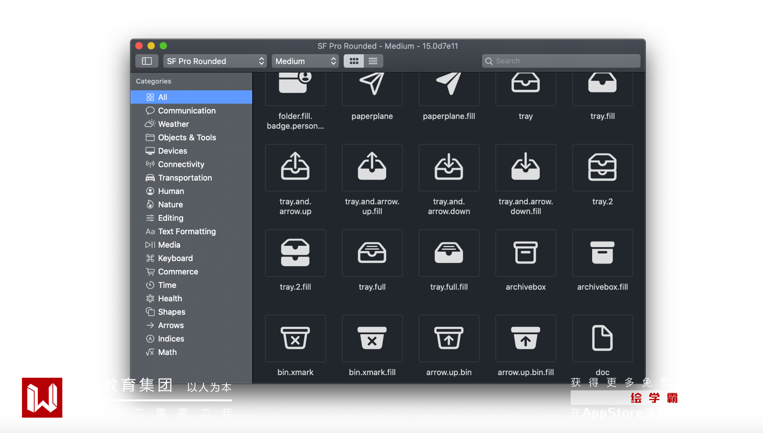This screenshot has width=763, height=433.
Task: Select the tray.and.arrow.up symbol
Action: pos(295,167)
